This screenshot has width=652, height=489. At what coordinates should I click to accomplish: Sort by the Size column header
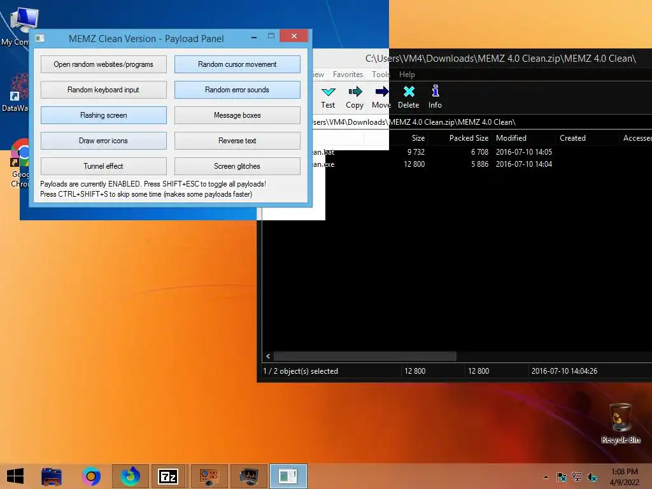[418, 138]
